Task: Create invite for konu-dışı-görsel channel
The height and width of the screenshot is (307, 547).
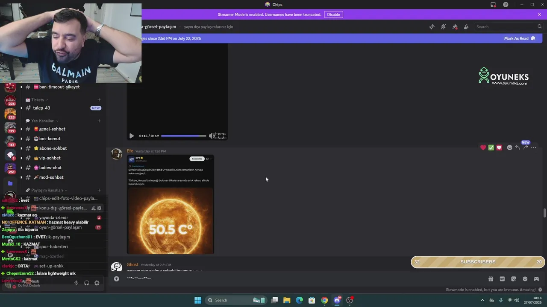Action: [93, 208]
